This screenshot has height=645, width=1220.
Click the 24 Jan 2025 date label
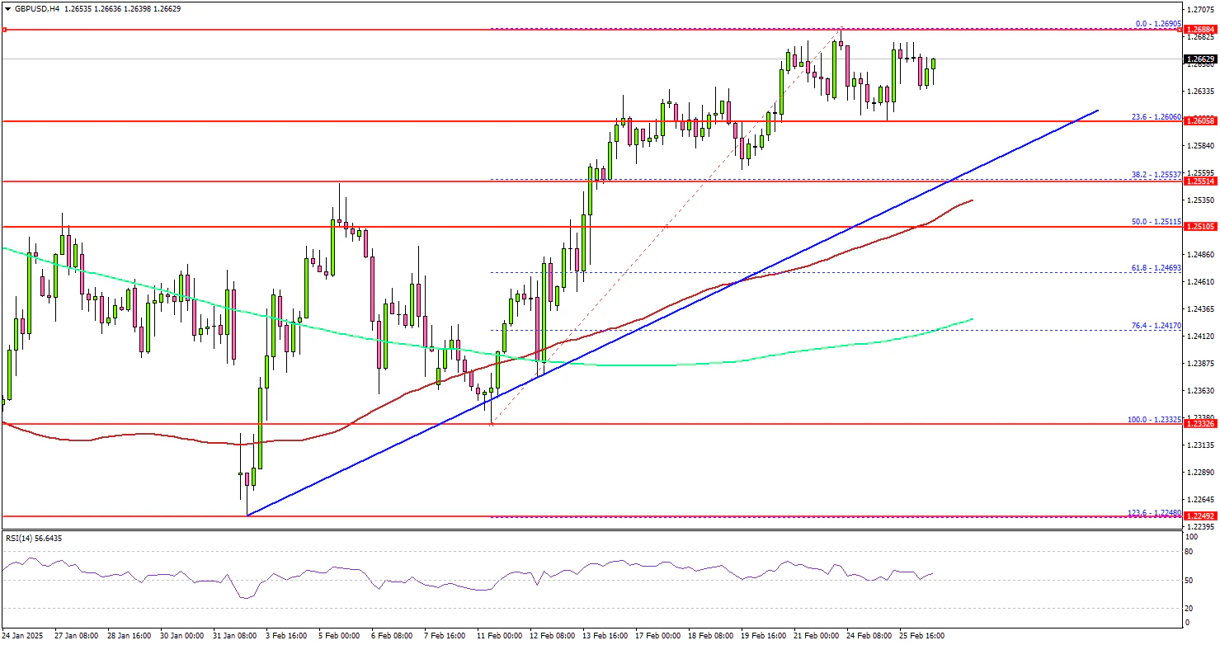[x=22, y=636]
